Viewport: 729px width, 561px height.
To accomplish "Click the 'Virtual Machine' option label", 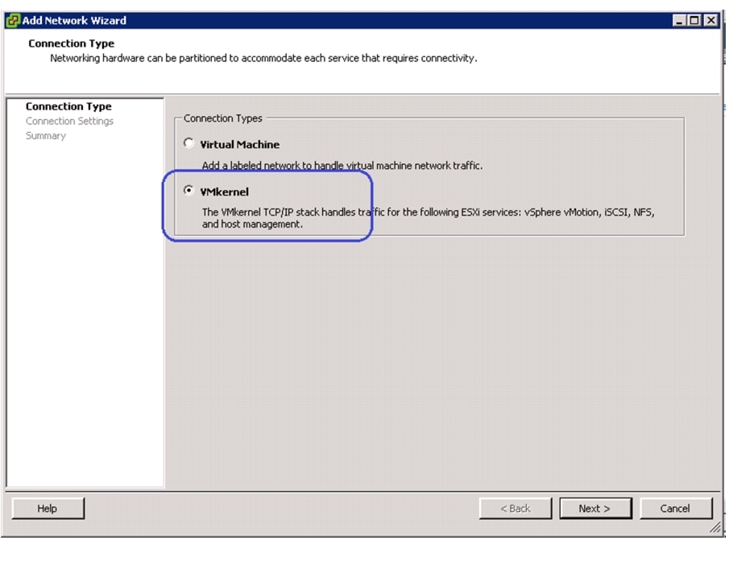I will tap(240, 144).
